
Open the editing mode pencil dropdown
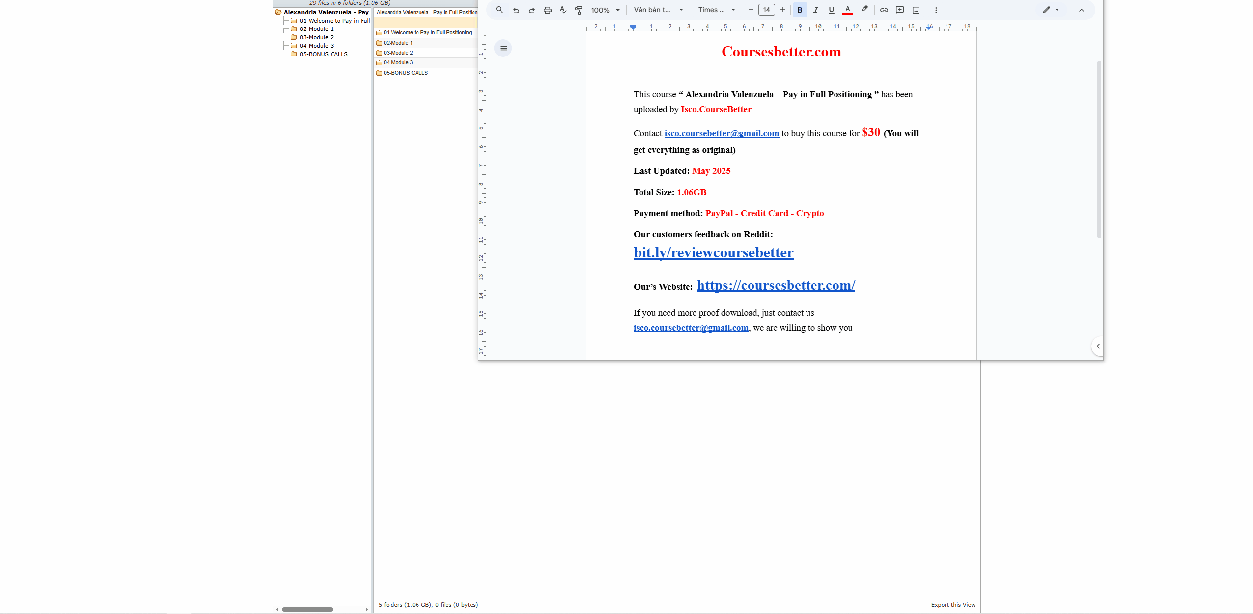[1051, 10]
